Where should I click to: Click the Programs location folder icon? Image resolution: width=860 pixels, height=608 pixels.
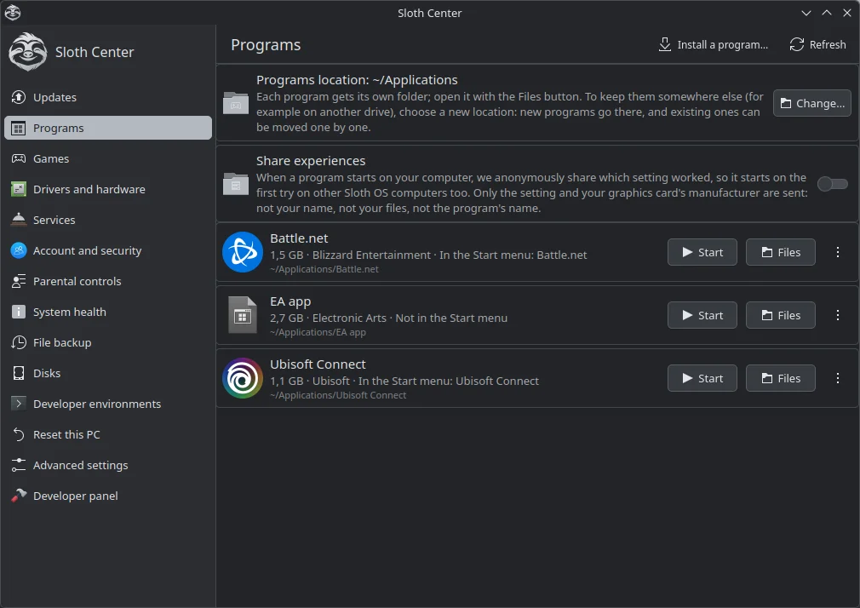pyautogui.click(x=236, y=103)
